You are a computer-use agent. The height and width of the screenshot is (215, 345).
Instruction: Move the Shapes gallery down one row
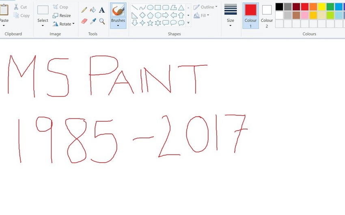[188, 15]
